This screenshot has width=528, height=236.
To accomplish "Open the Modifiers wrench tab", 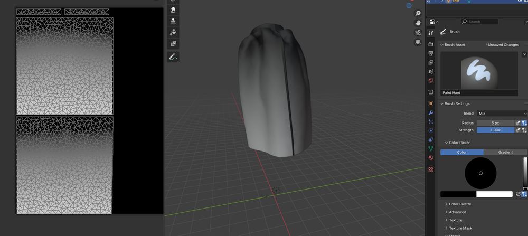I will coord(431,113).
